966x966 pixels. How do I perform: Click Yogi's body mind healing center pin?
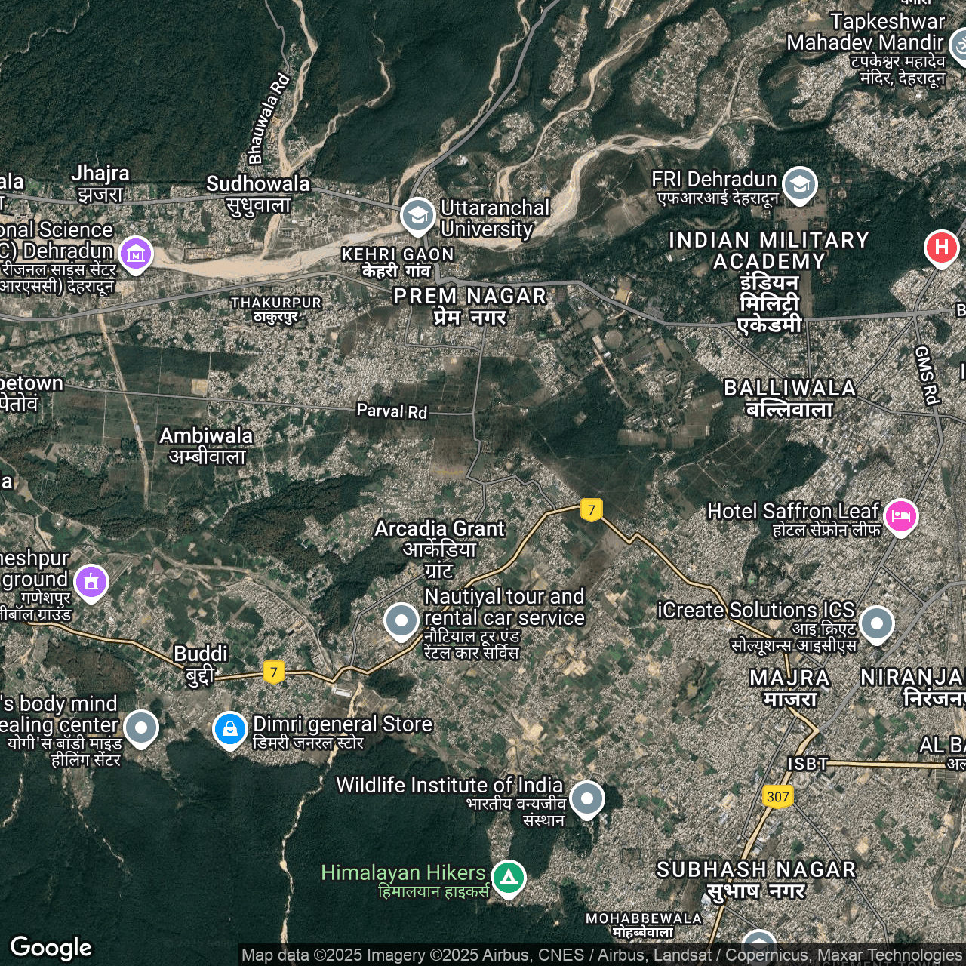pos(141,728)
